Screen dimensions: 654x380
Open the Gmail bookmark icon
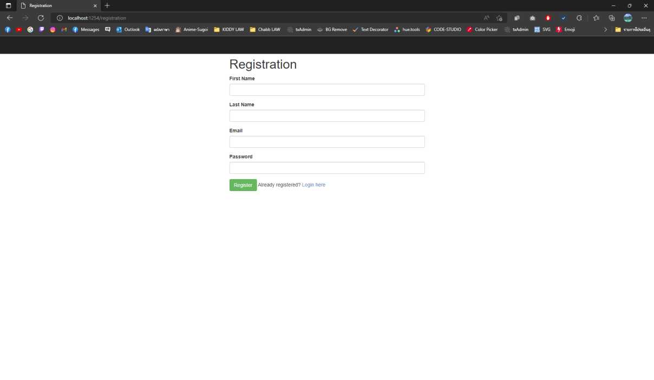(x=64, y=30)
